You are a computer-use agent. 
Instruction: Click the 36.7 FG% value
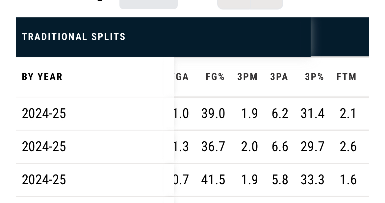213,147
